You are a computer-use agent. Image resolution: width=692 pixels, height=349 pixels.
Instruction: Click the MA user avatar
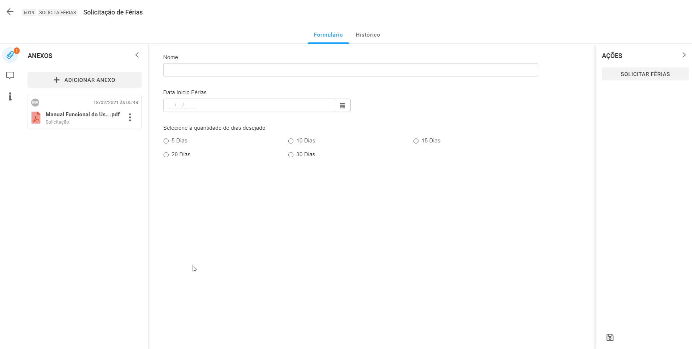coord(35,103)
